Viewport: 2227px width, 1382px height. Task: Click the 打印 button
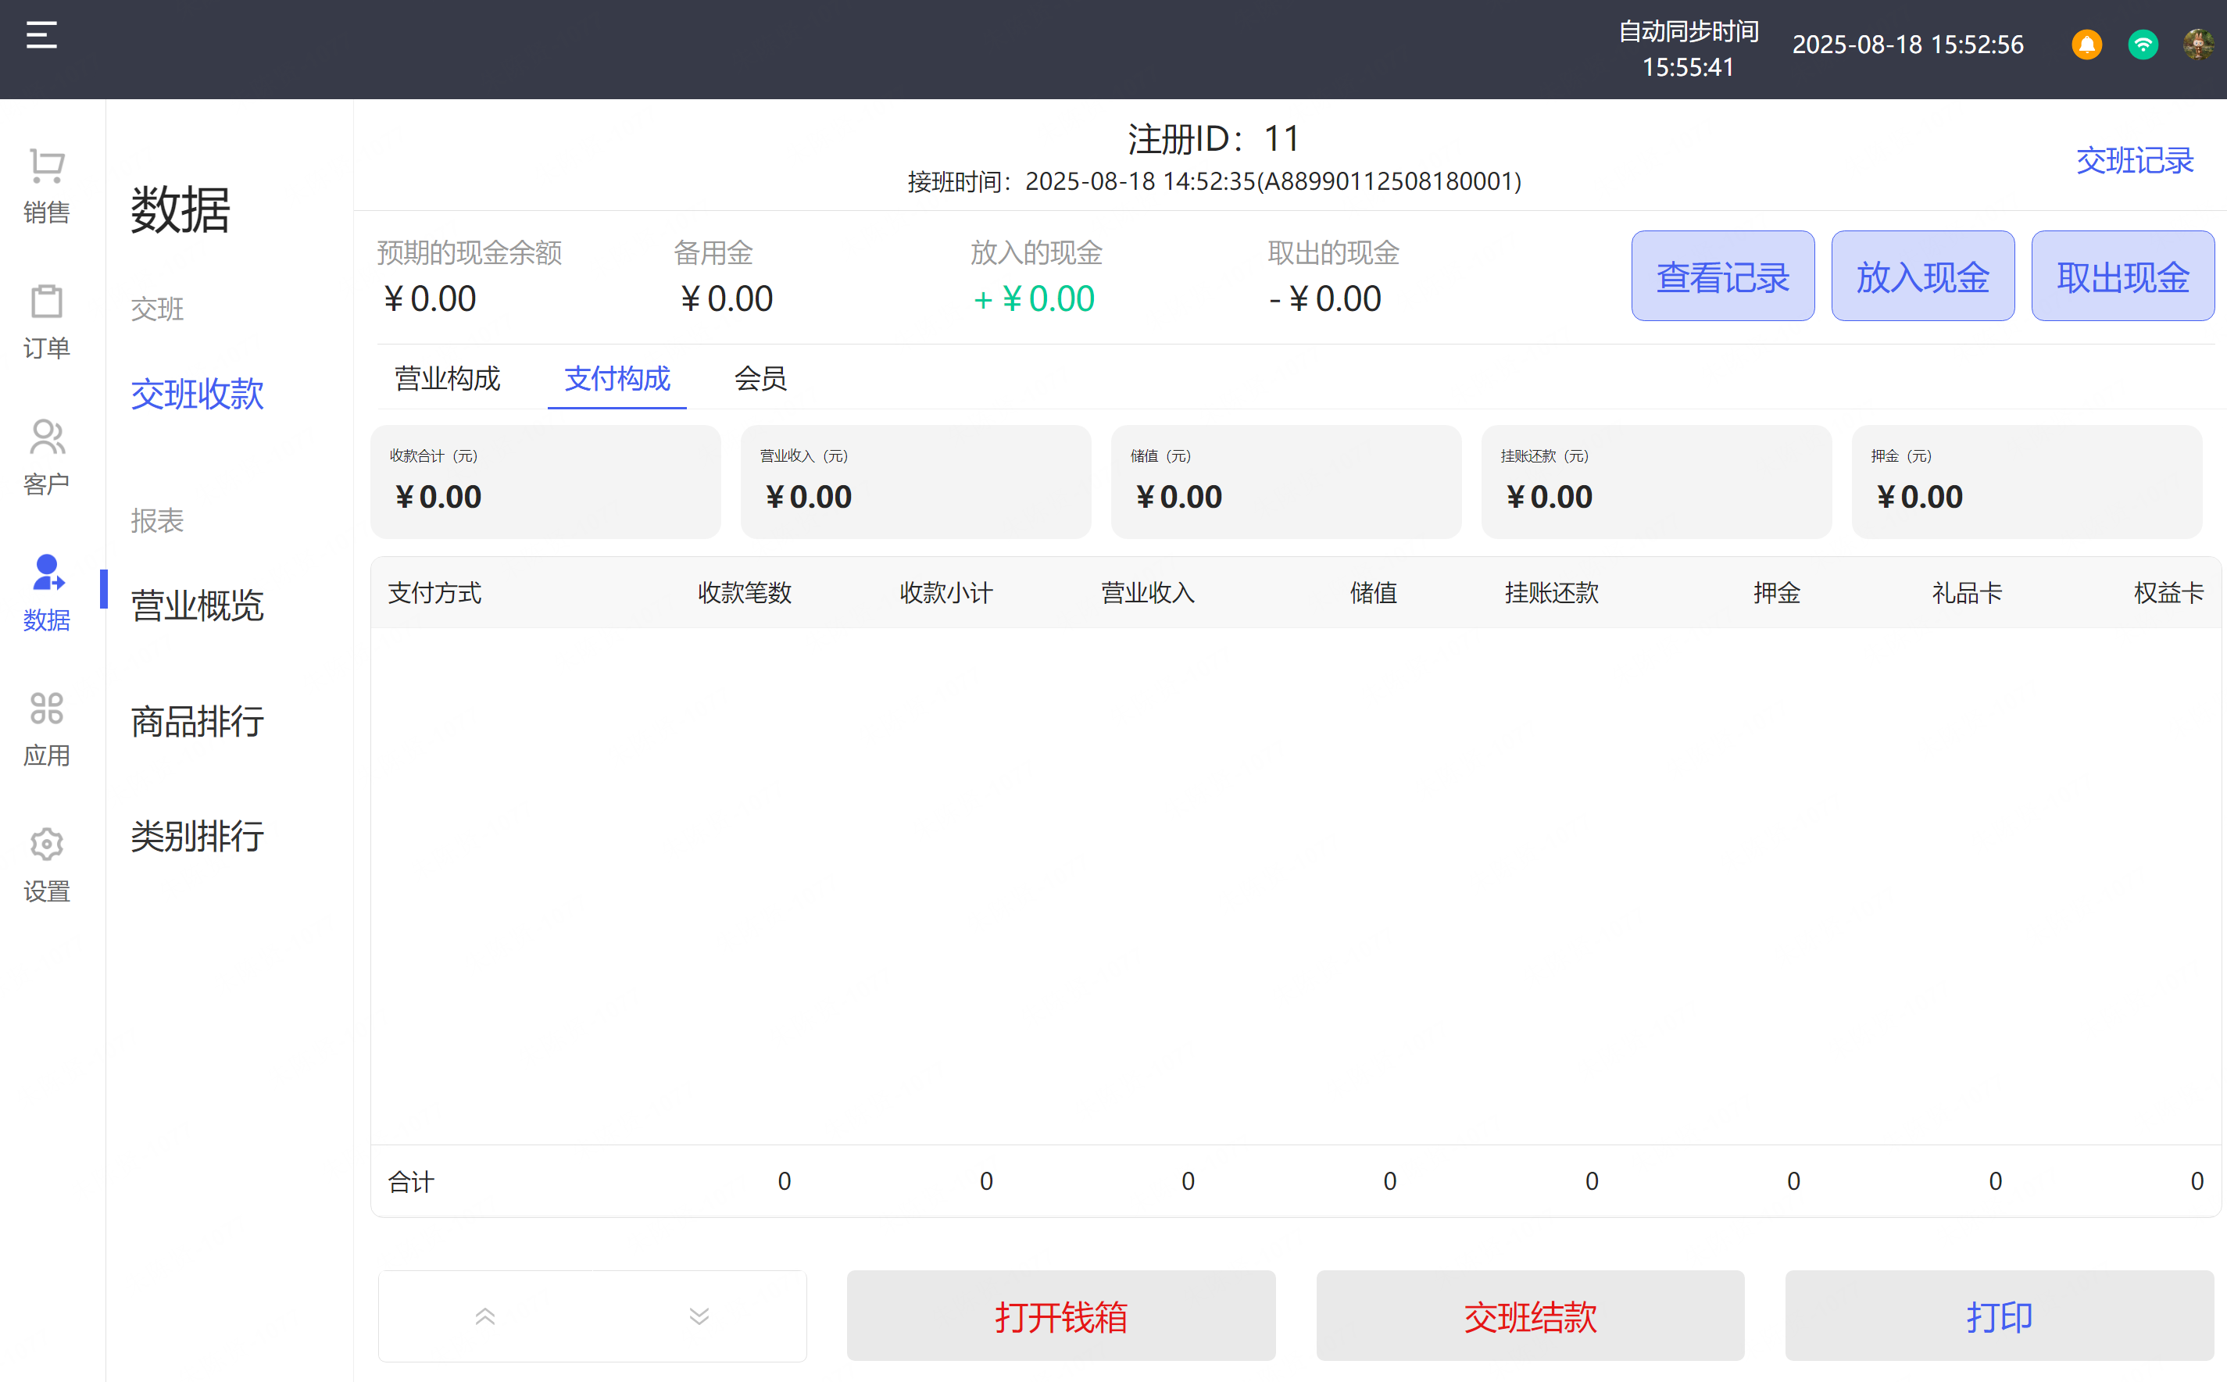tap(2000, 1316)
